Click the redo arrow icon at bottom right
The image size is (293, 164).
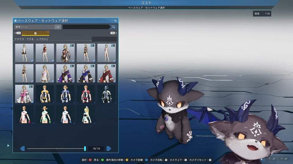(x=286, y=158)
